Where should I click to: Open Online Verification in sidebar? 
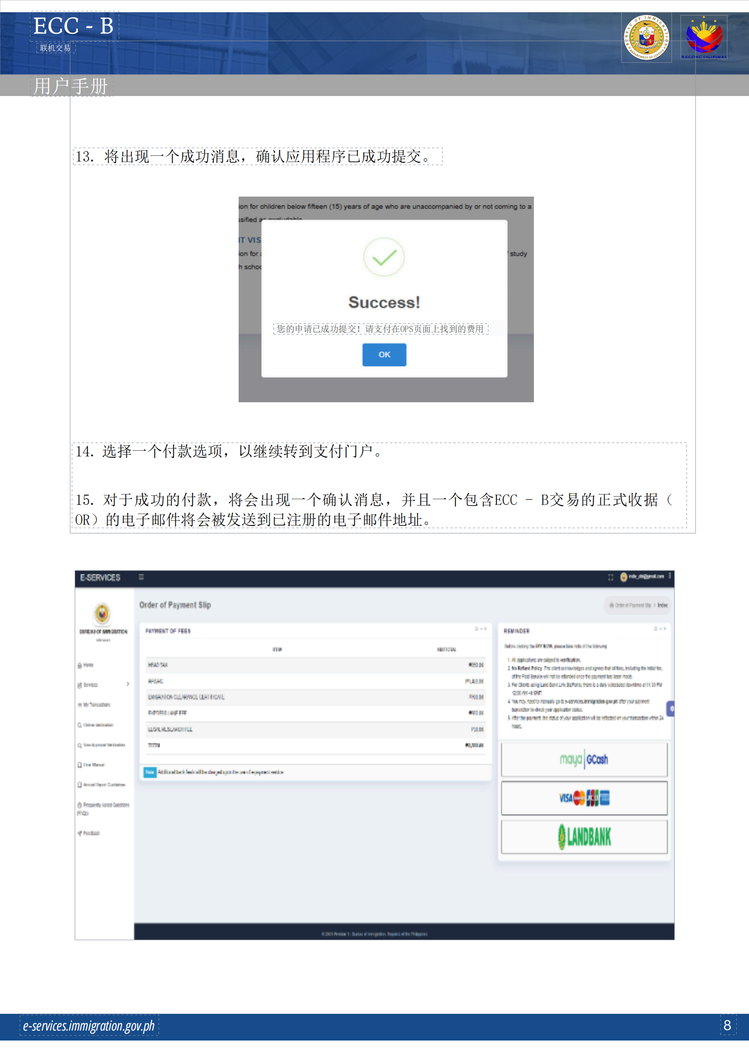(96, 725)
